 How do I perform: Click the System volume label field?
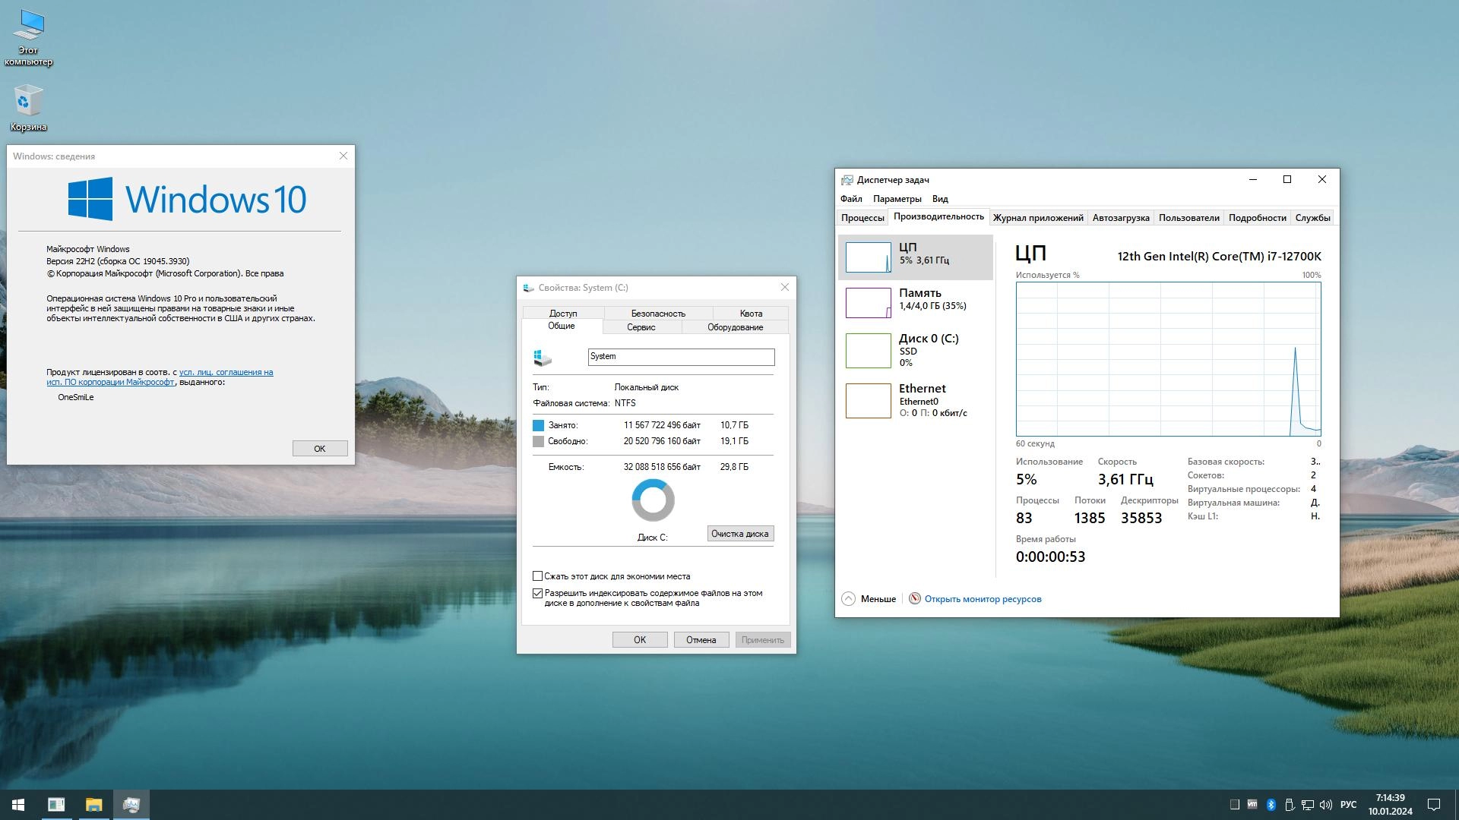(x=680, y=357)
